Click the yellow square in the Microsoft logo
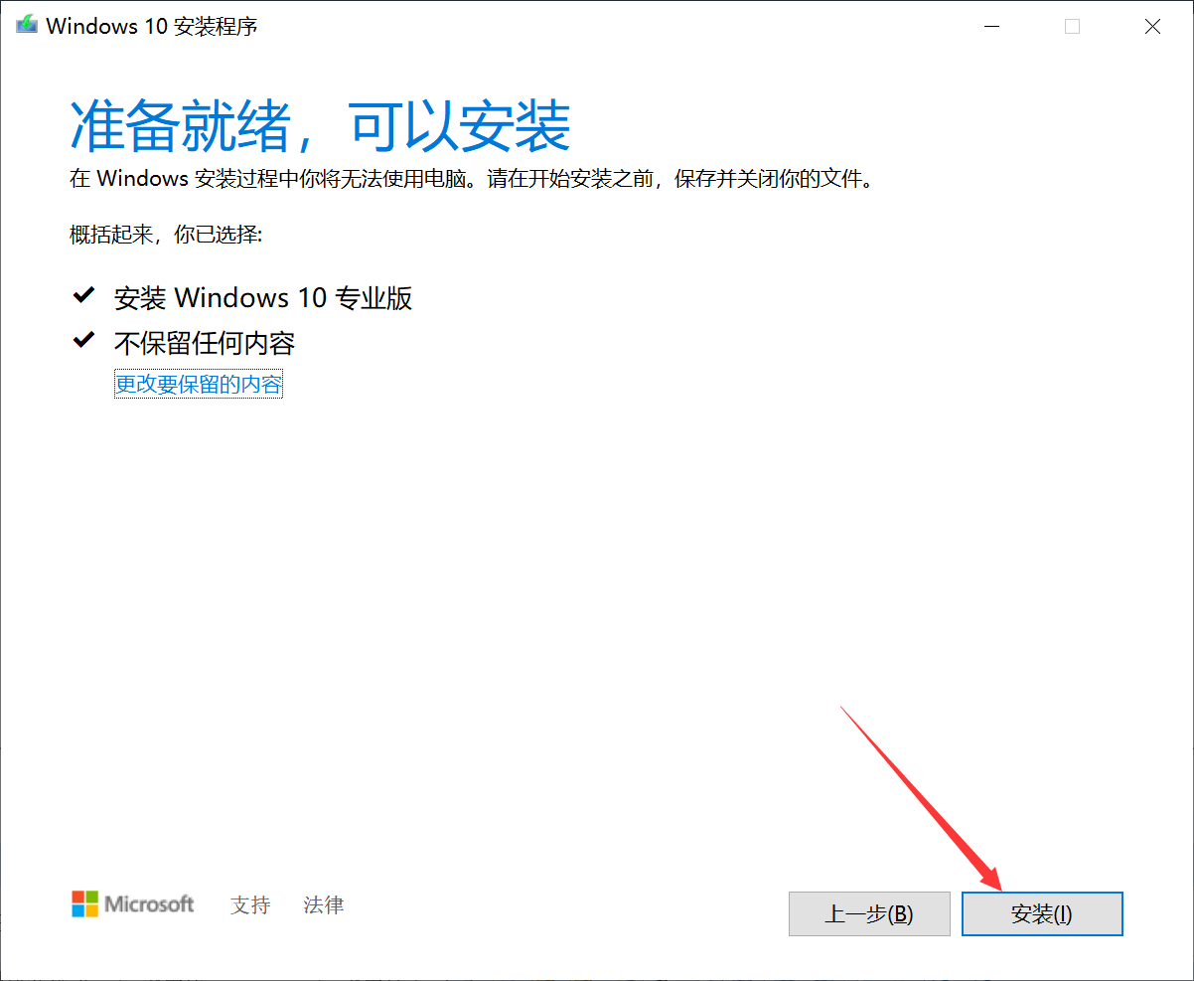 click(90, 910)
